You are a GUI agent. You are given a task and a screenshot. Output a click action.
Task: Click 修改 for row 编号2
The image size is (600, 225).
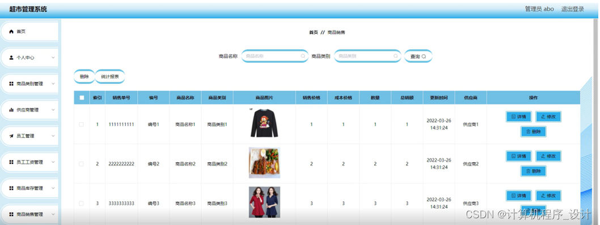click(548, 156)
